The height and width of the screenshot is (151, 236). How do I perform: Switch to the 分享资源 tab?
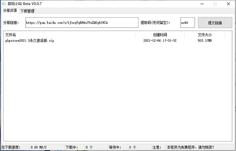[10, 11]
